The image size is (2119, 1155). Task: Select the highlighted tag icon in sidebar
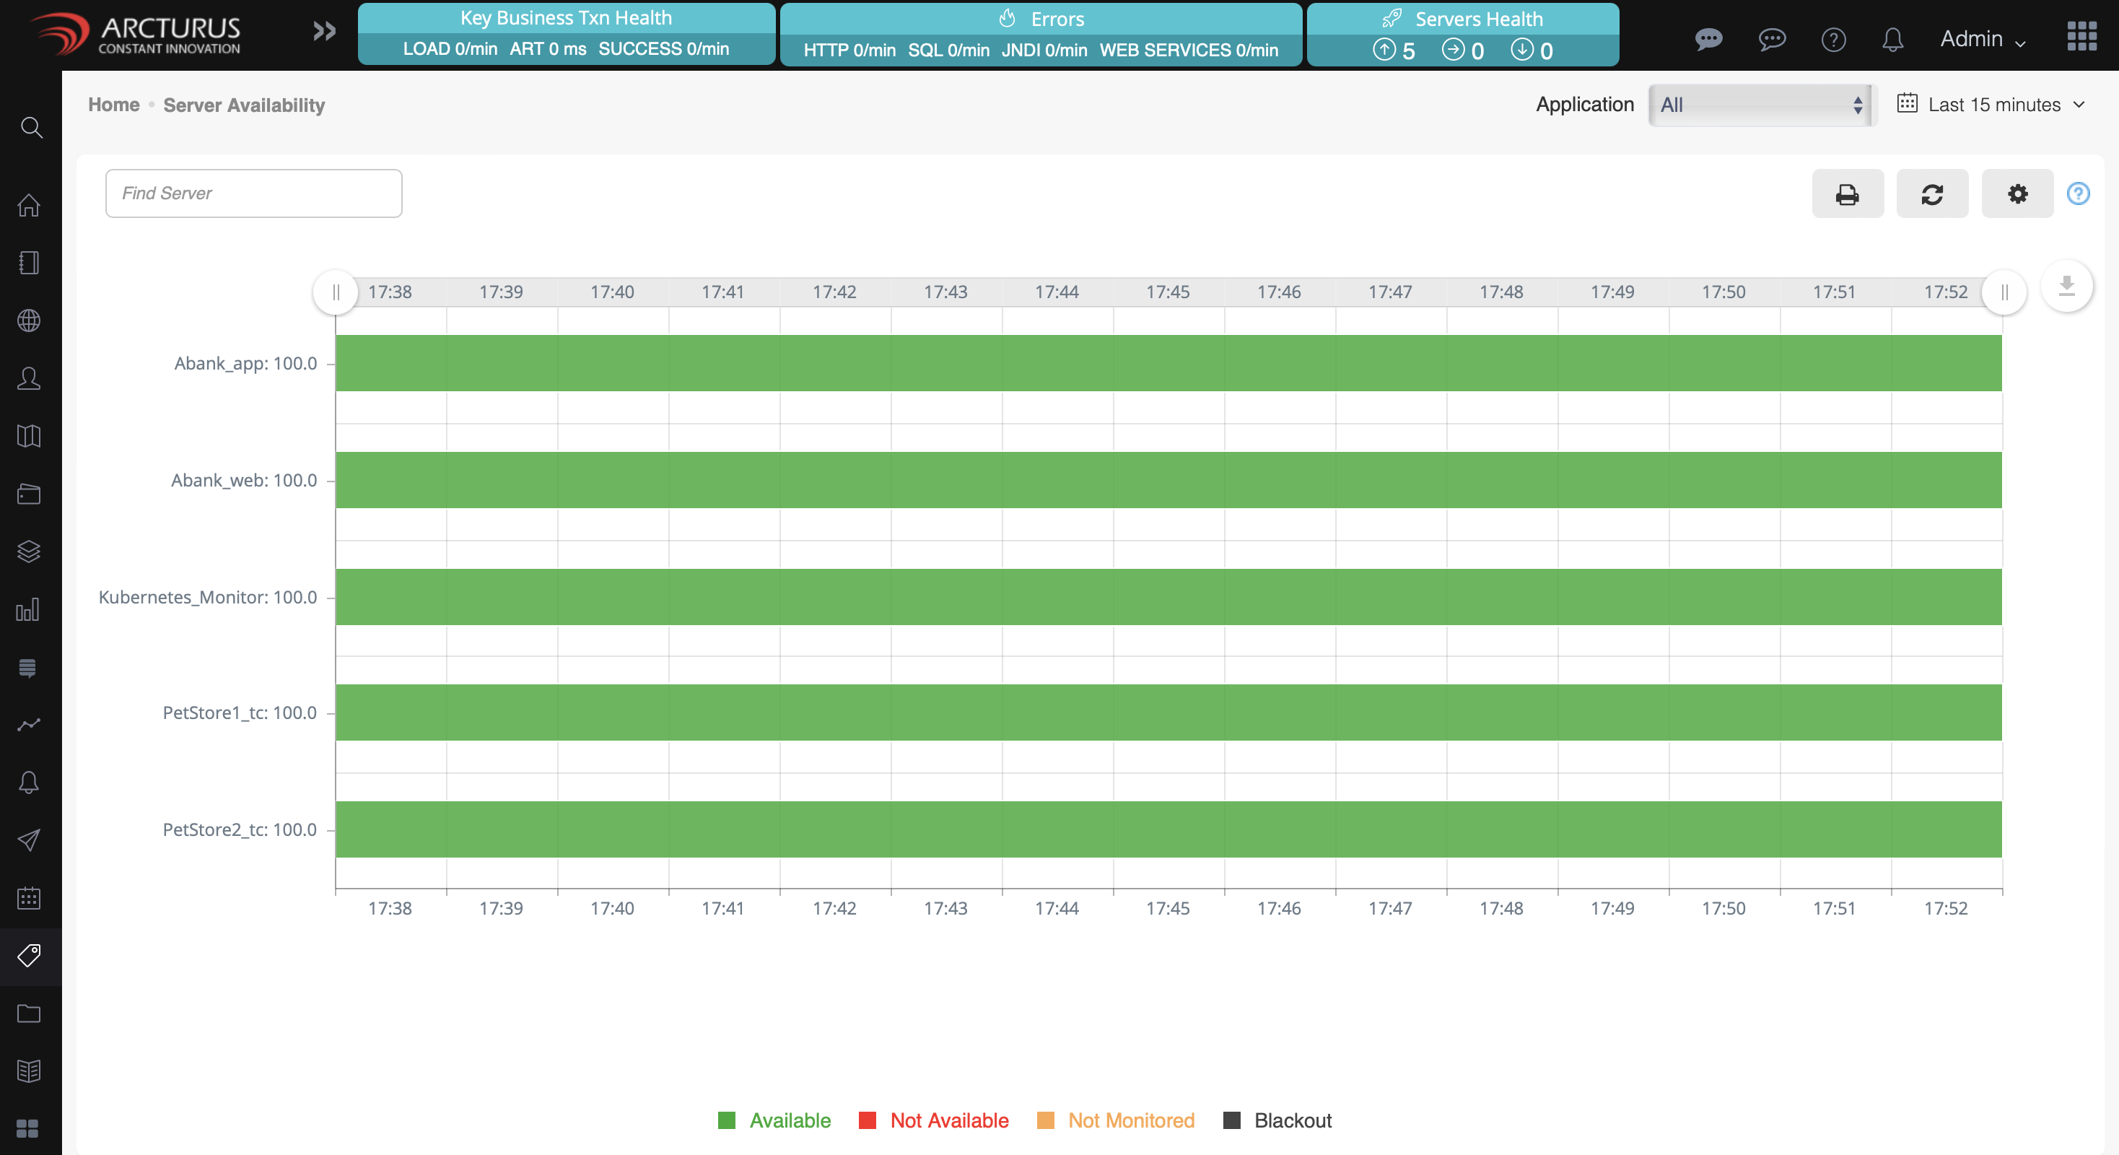tap(30, 955)
